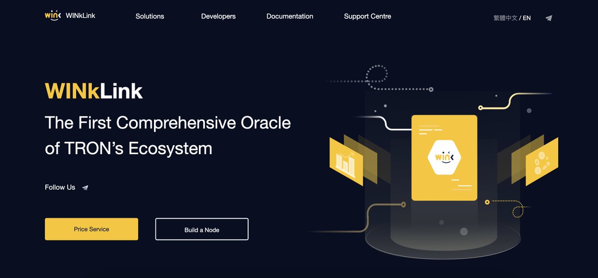The height and width of the screenshot is (278, 598).
Task: Go to Documentation
Action: [290, 16]
